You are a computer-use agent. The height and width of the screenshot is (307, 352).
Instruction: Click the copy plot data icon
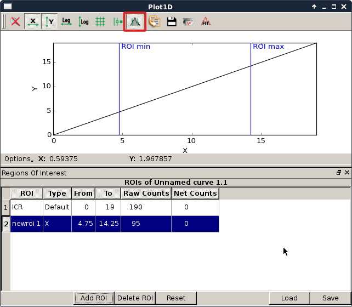pos(154,22)
